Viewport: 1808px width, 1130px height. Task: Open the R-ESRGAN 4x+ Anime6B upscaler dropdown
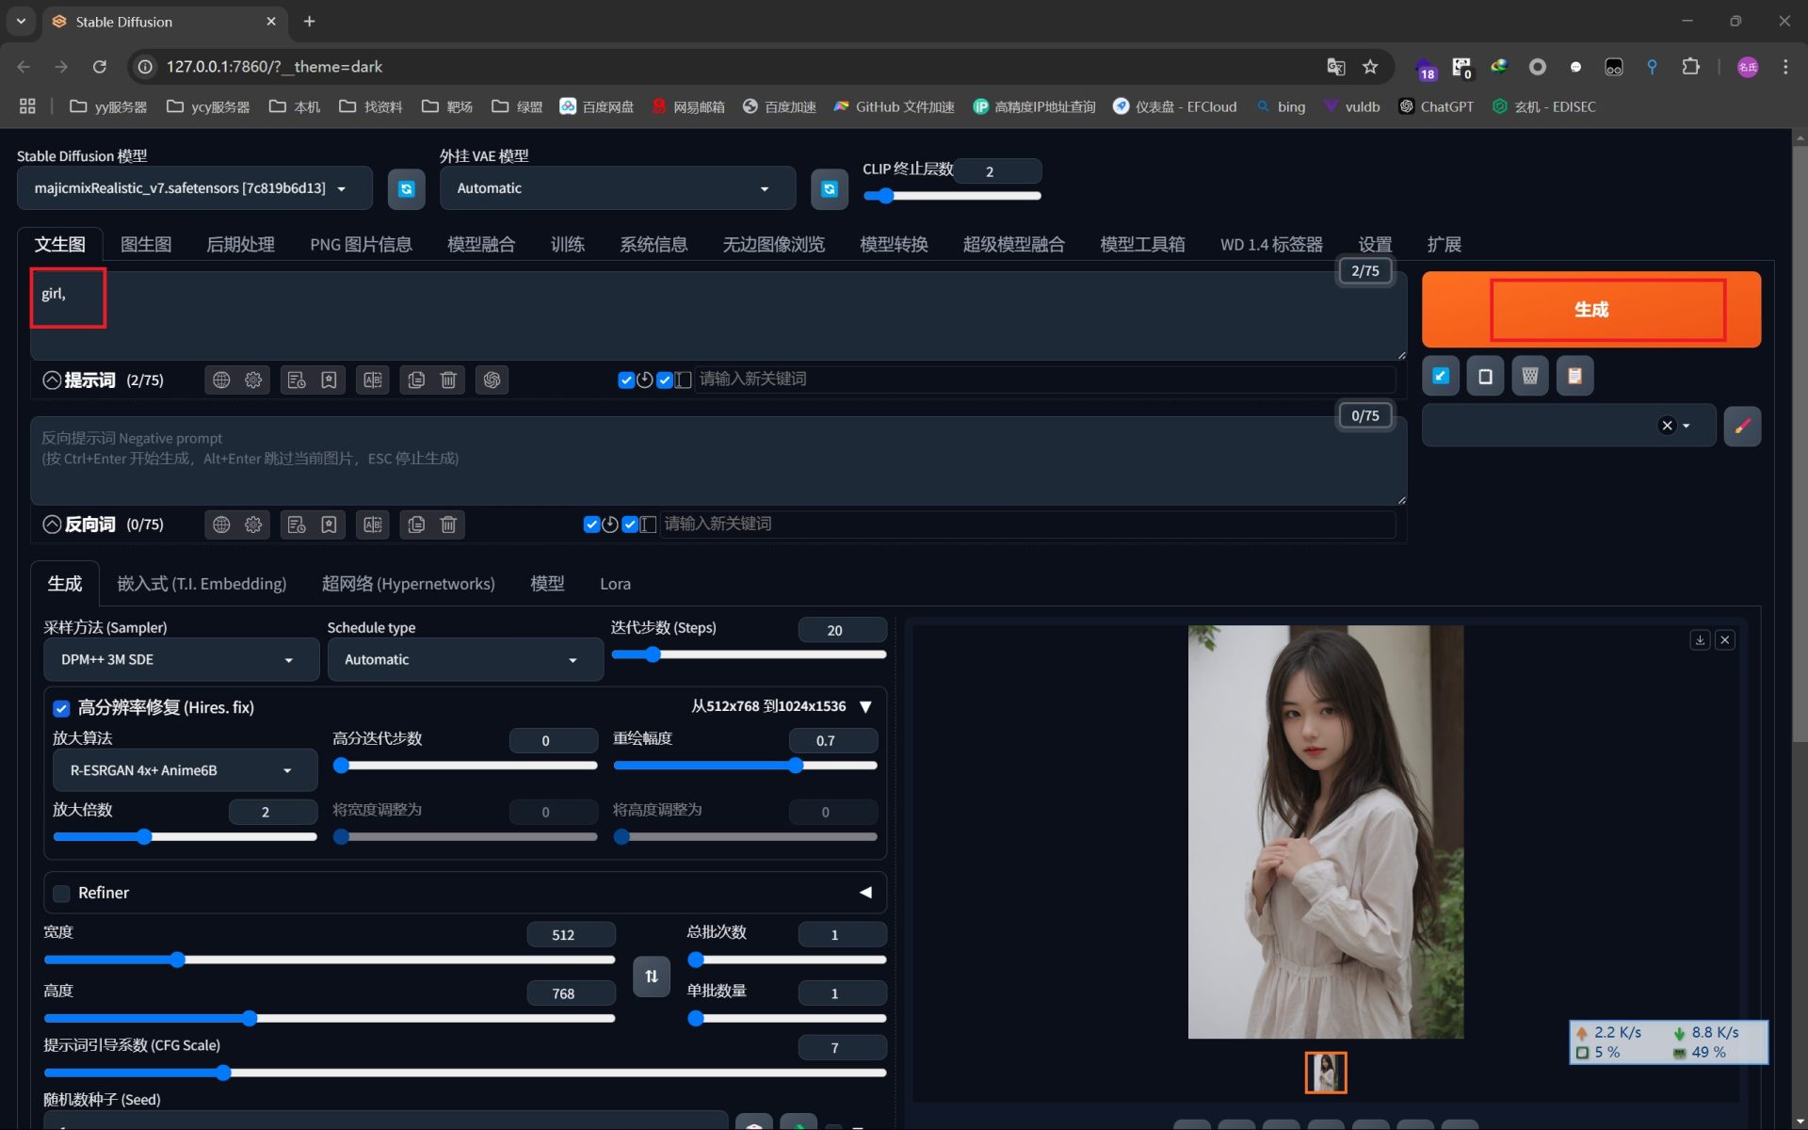pos(184,769)
